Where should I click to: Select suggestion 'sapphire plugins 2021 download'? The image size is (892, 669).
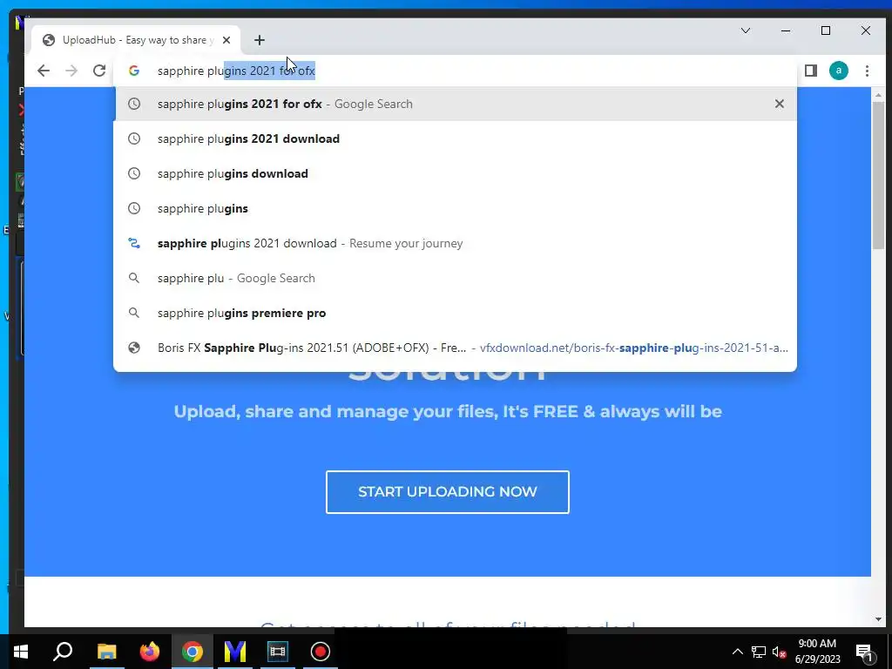tap(455, 139)
